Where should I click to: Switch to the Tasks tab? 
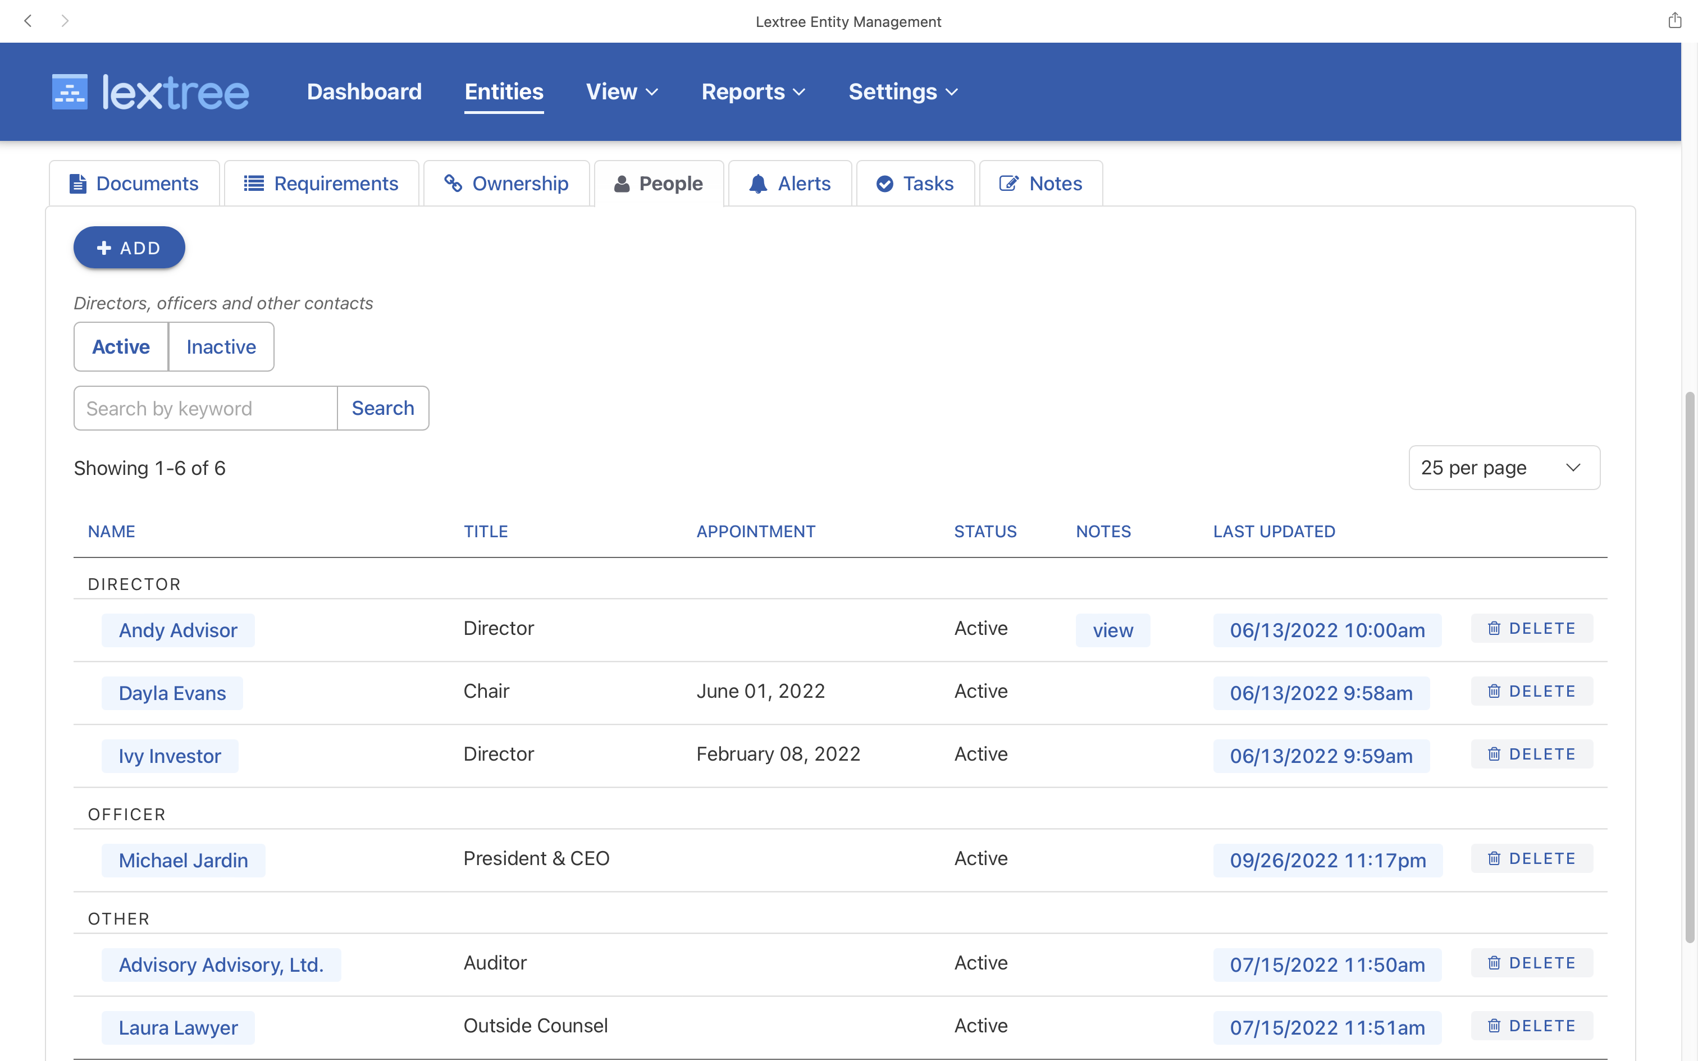point(915,184)
